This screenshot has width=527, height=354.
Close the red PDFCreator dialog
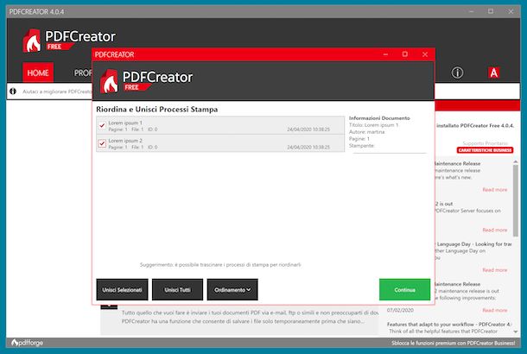(425, 54)
